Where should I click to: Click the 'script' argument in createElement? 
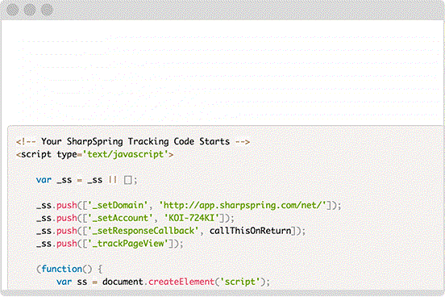pos(240,282)
